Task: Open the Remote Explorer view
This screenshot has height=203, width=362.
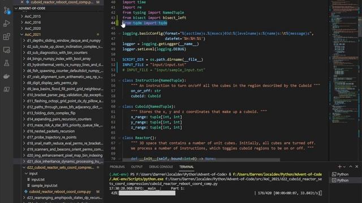Action: pyautogui.click(x=6, y=50)
